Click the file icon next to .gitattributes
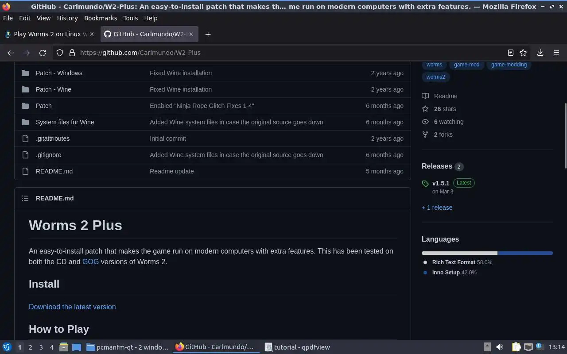This screenshot has height=354, width=567. point(25,139)
